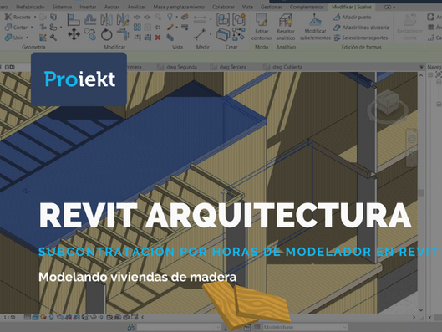Click the Measure between two references icon
This screenshot has height=332, width=442.
[x=200, y=19]
